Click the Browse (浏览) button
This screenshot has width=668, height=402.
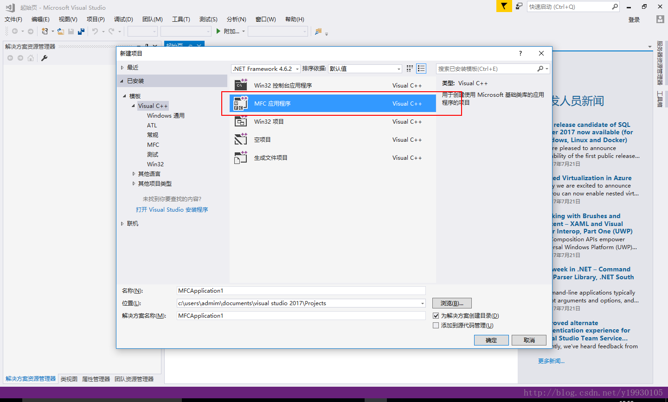click(x=452, y=303)
